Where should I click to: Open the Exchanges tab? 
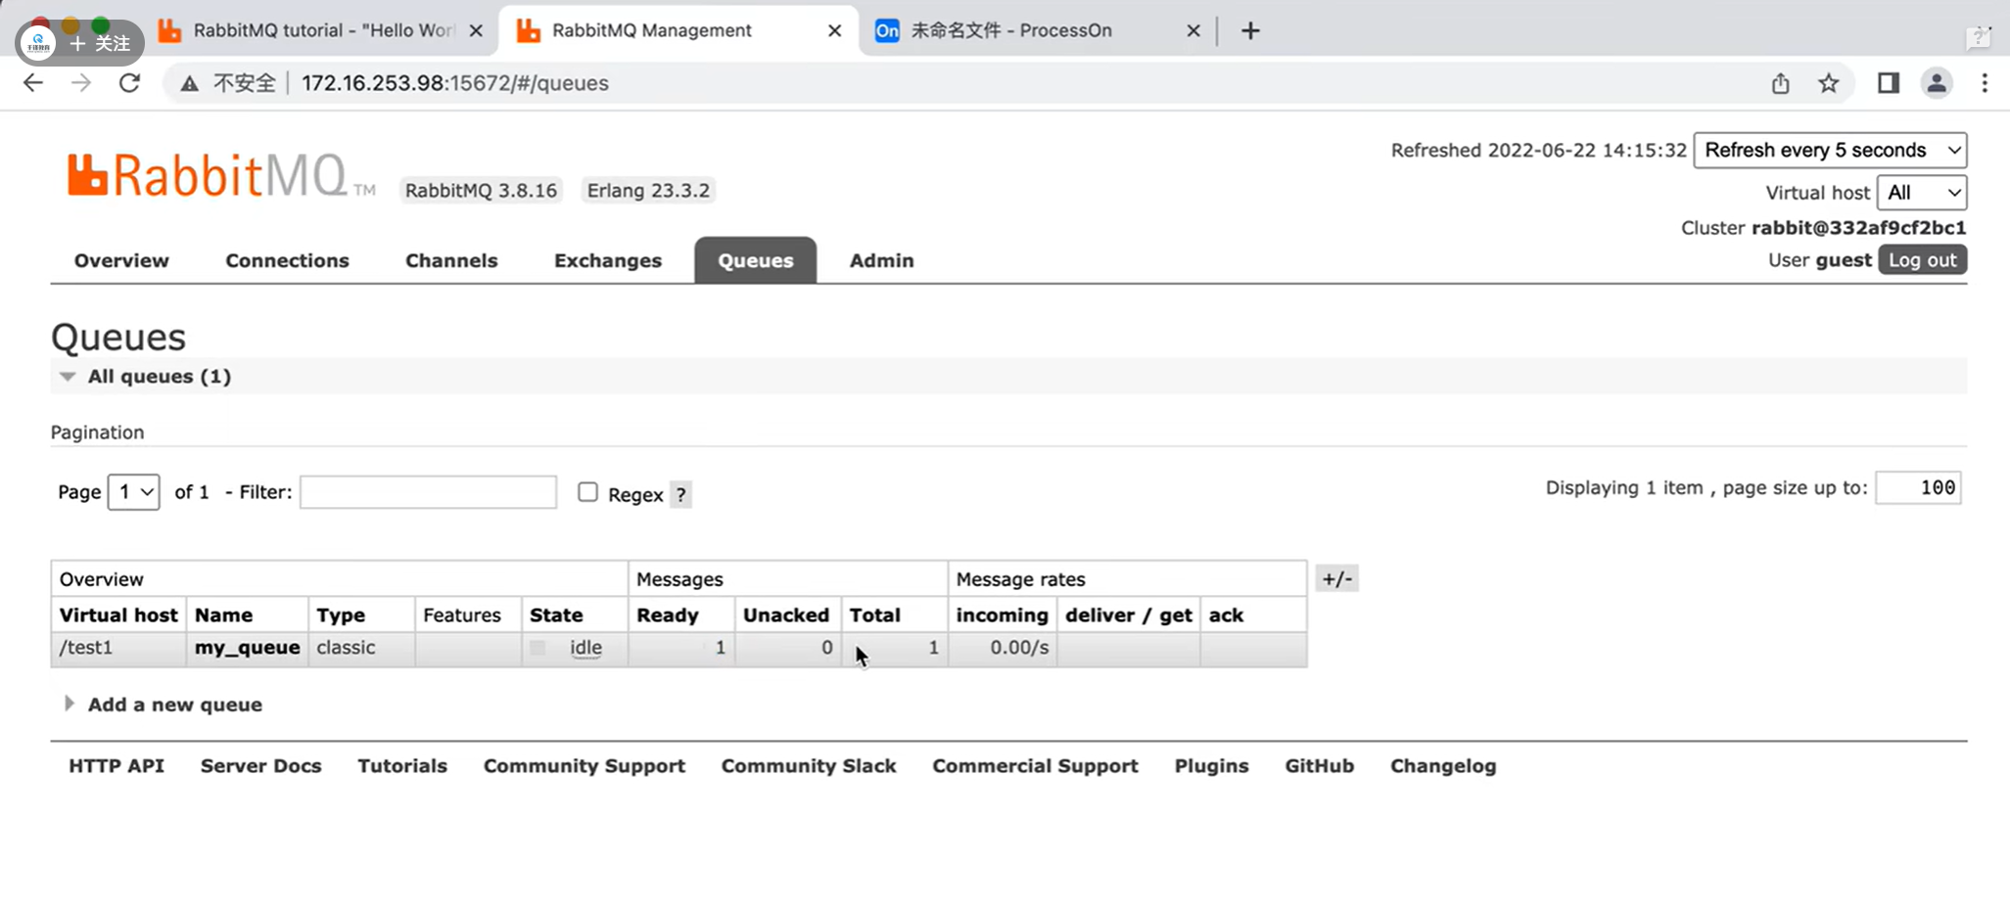(x=608, y=260)
